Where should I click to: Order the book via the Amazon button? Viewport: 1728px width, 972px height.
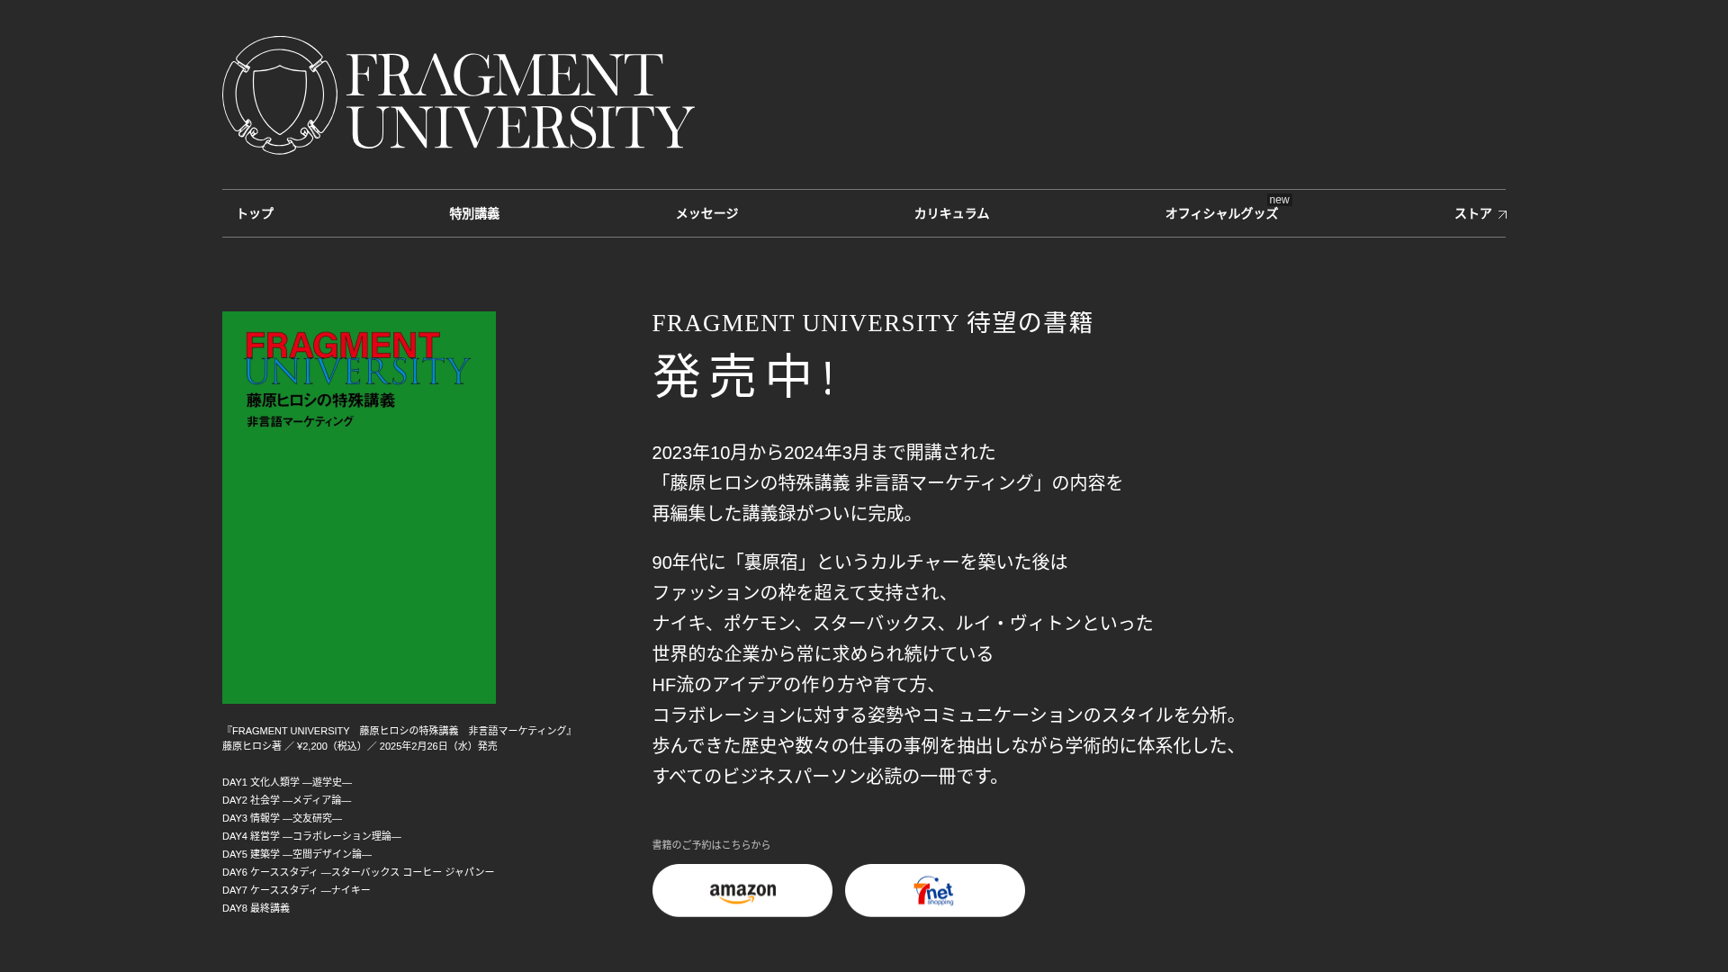click(x=742, y=891)
